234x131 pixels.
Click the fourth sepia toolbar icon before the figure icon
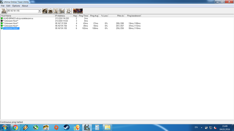(x=62, y=11)
